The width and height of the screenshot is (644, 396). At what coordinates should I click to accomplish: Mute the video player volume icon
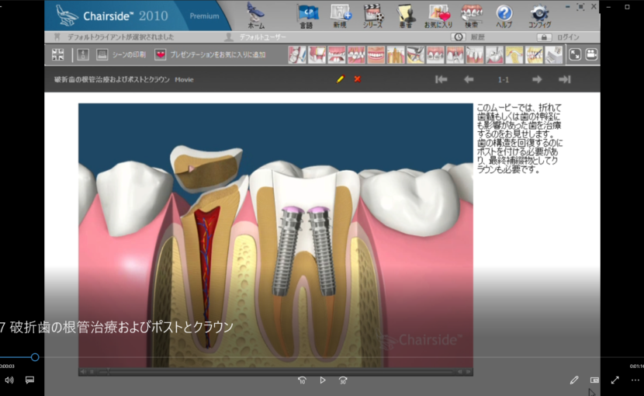pos(9,380)
